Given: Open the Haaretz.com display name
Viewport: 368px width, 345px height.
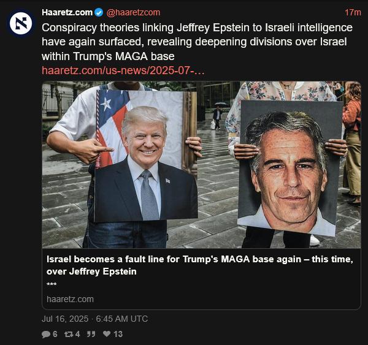Looking at the screenshot, I should tap(67, 12).
